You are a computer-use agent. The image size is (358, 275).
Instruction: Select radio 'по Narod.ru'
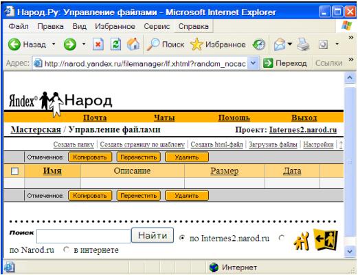pyautogui.click(x=281, y=238)
